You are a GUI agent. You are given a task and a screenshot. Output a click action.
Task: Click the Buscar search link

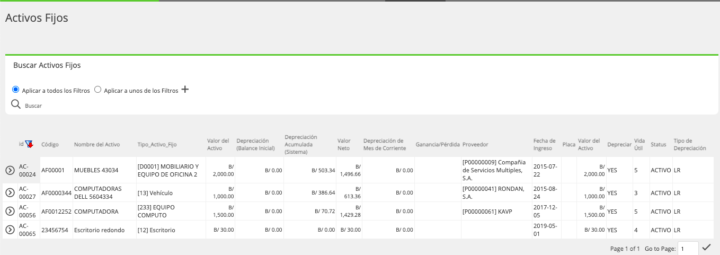point(33,106)
